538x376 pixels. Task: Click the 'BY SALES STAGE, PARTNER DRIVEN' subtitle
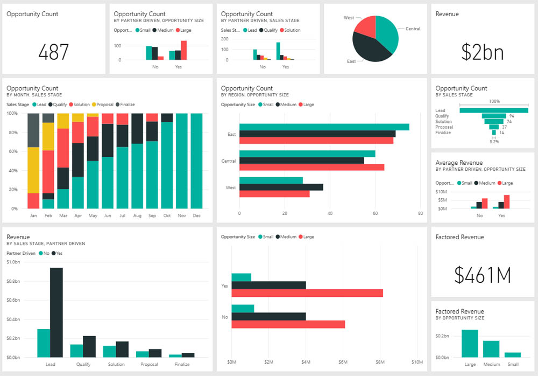46,243
